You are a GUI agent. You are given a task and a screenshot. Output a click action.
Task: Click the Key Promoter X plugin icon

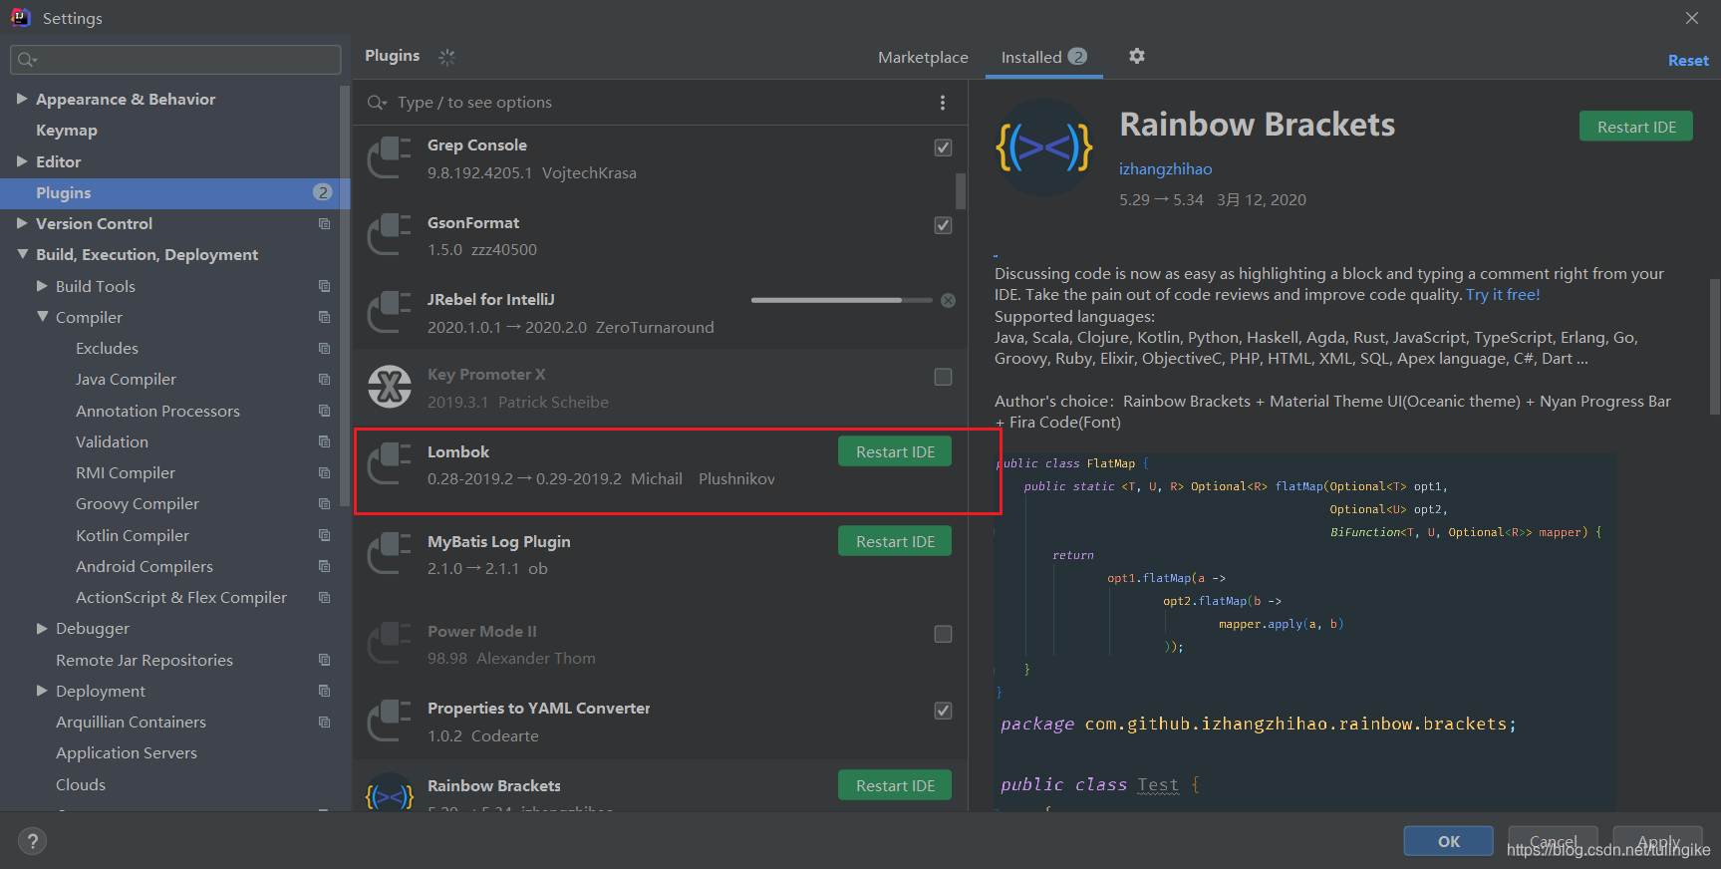(390, 387)
